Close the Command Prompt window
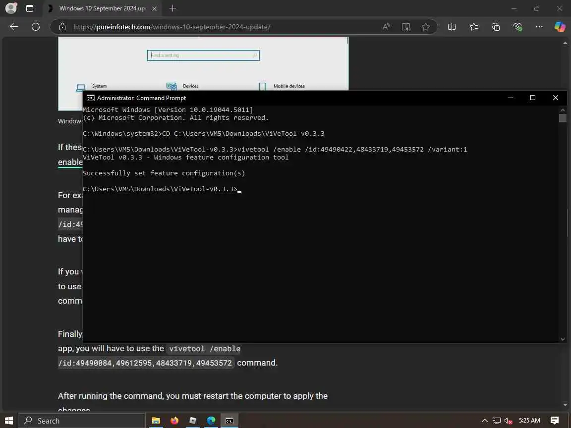 point(555,98)
